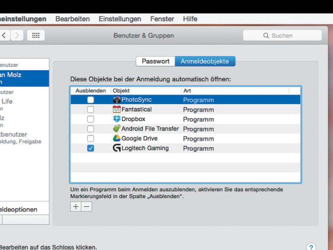This screenshot has height=250, width=333.
Task: Sort by the Ausblenden column header
Action: (x=91, y=91)
